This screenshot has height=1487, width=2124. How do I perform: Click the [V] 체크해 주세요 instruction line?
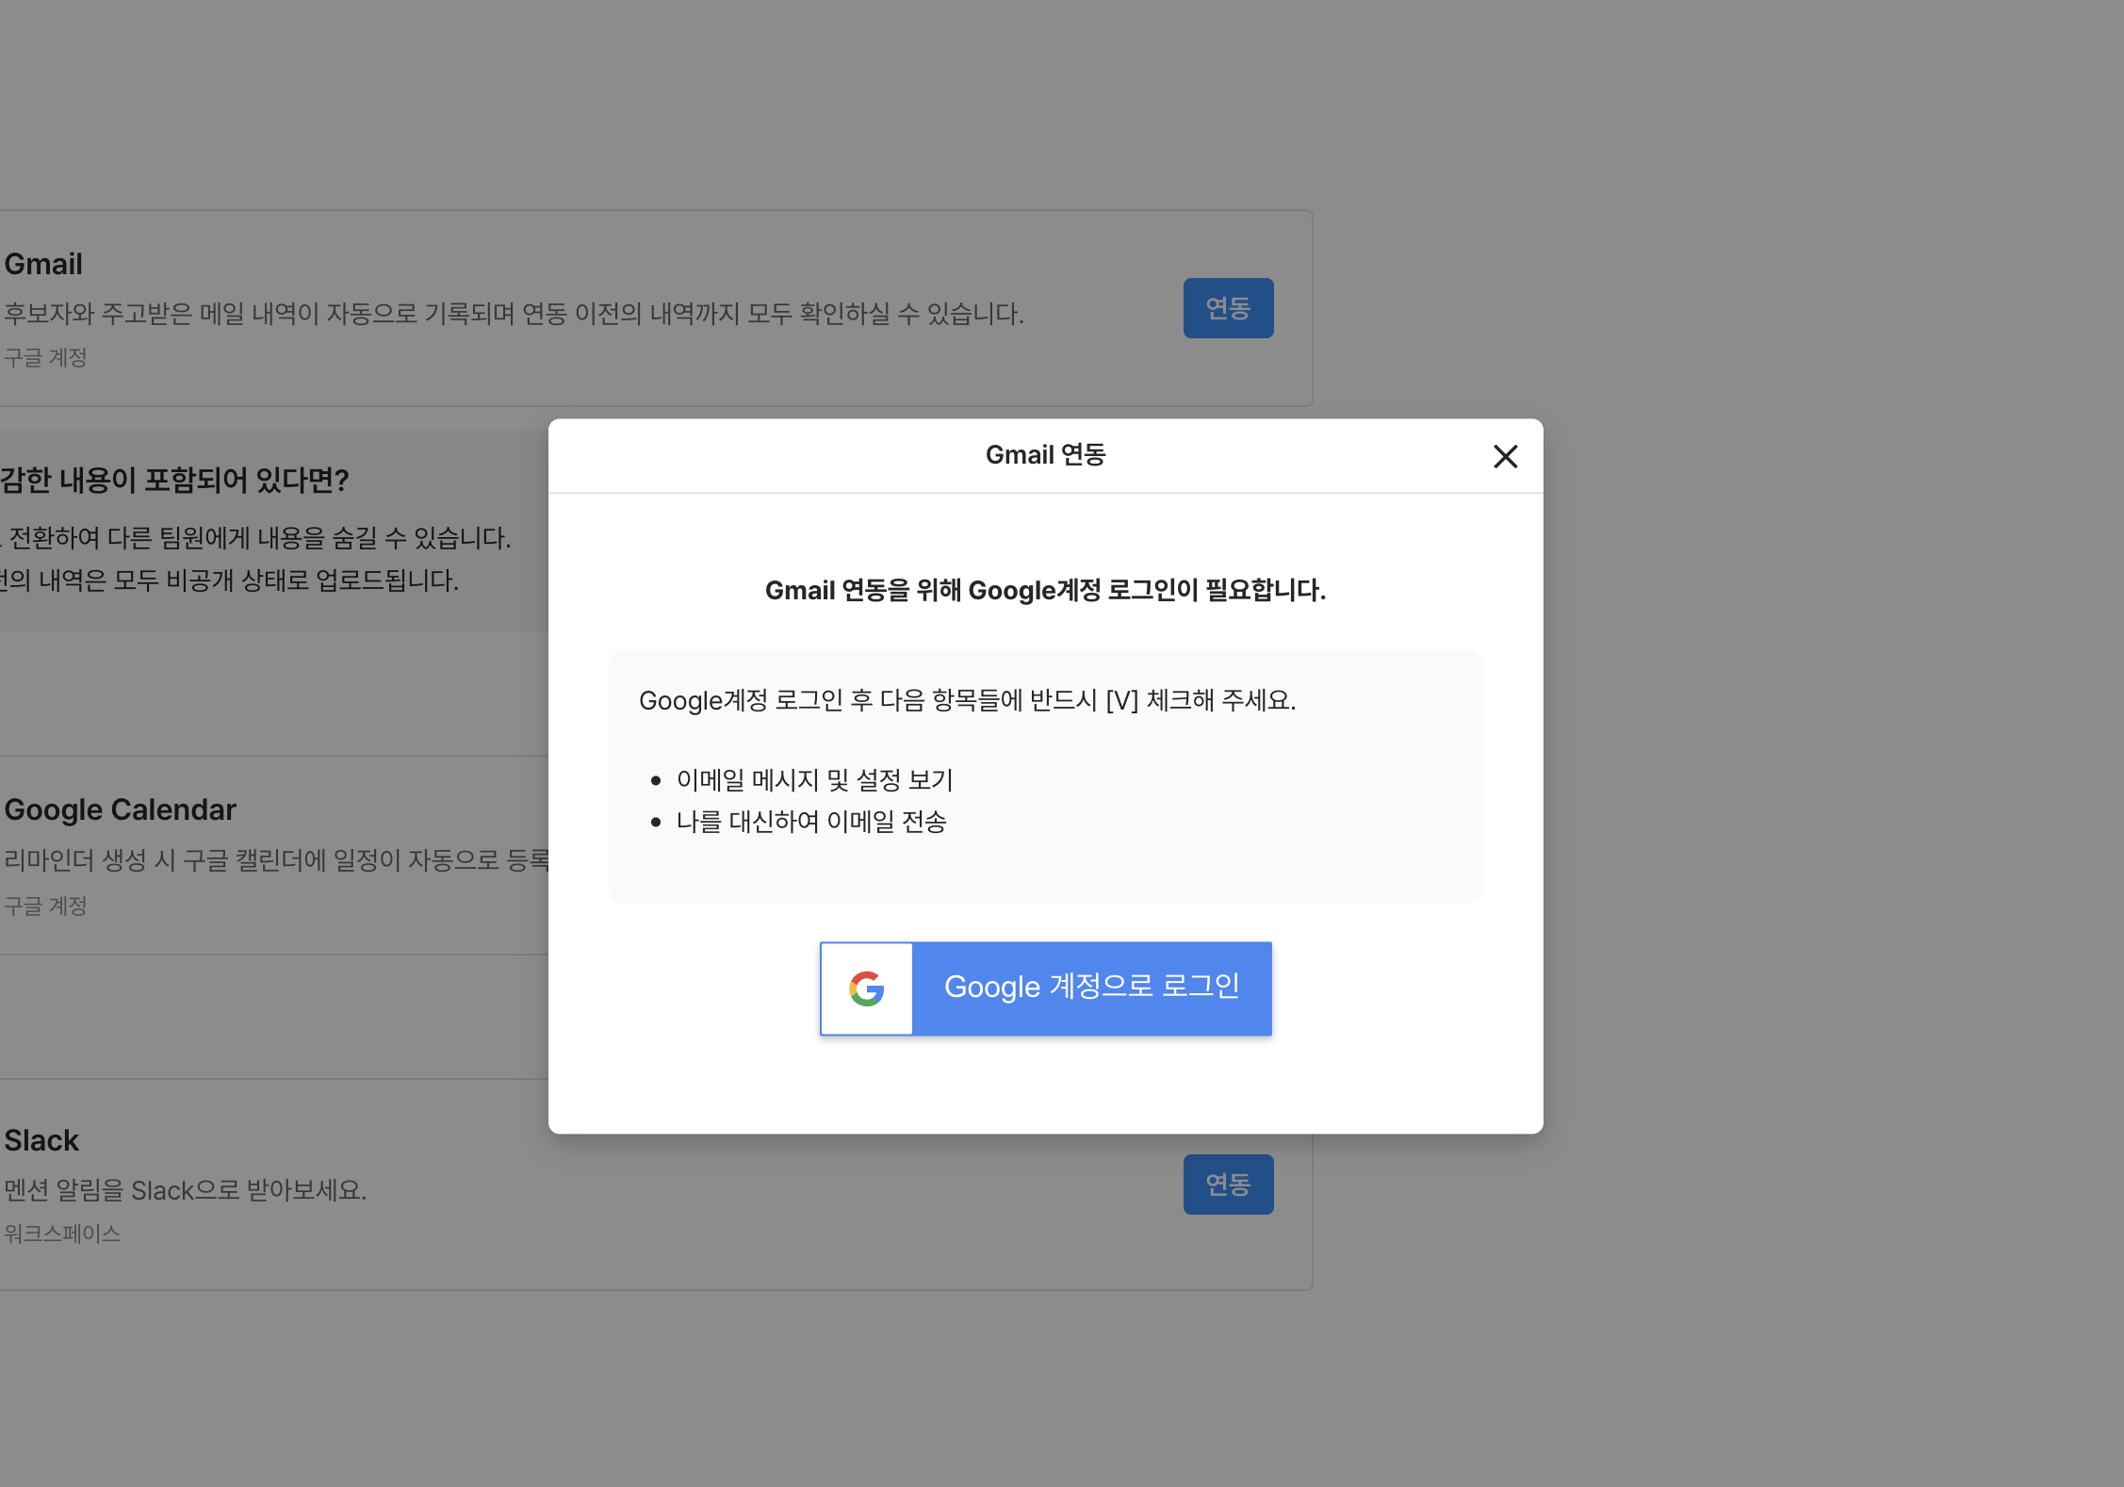(x=967, y=701)
